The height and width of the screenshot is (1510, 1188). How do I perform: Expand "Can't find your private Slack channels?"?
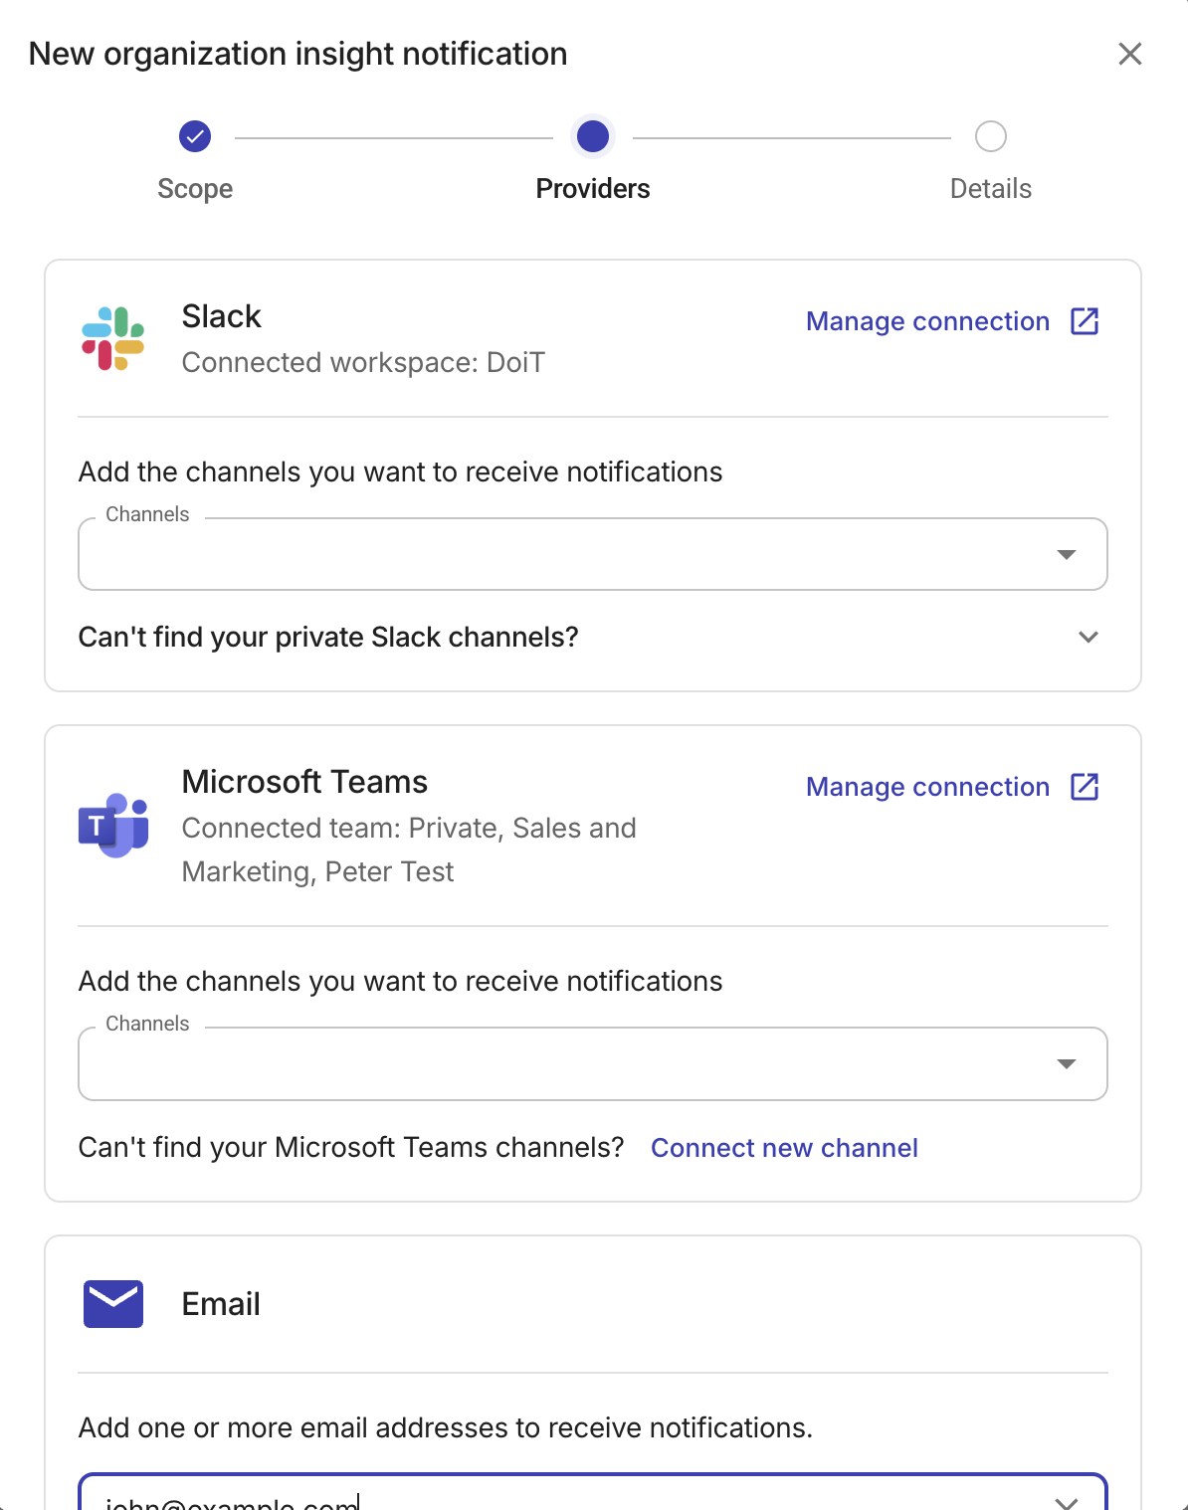(593, 637)
